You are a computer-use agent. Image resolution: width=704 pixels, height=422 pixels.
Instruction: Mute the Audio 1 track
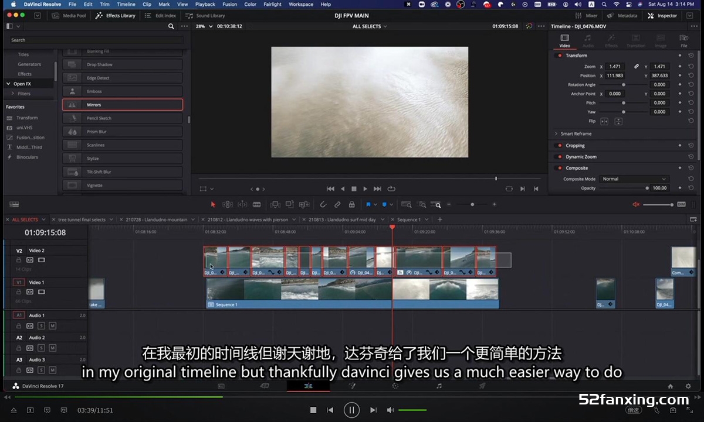coord(52,325)
